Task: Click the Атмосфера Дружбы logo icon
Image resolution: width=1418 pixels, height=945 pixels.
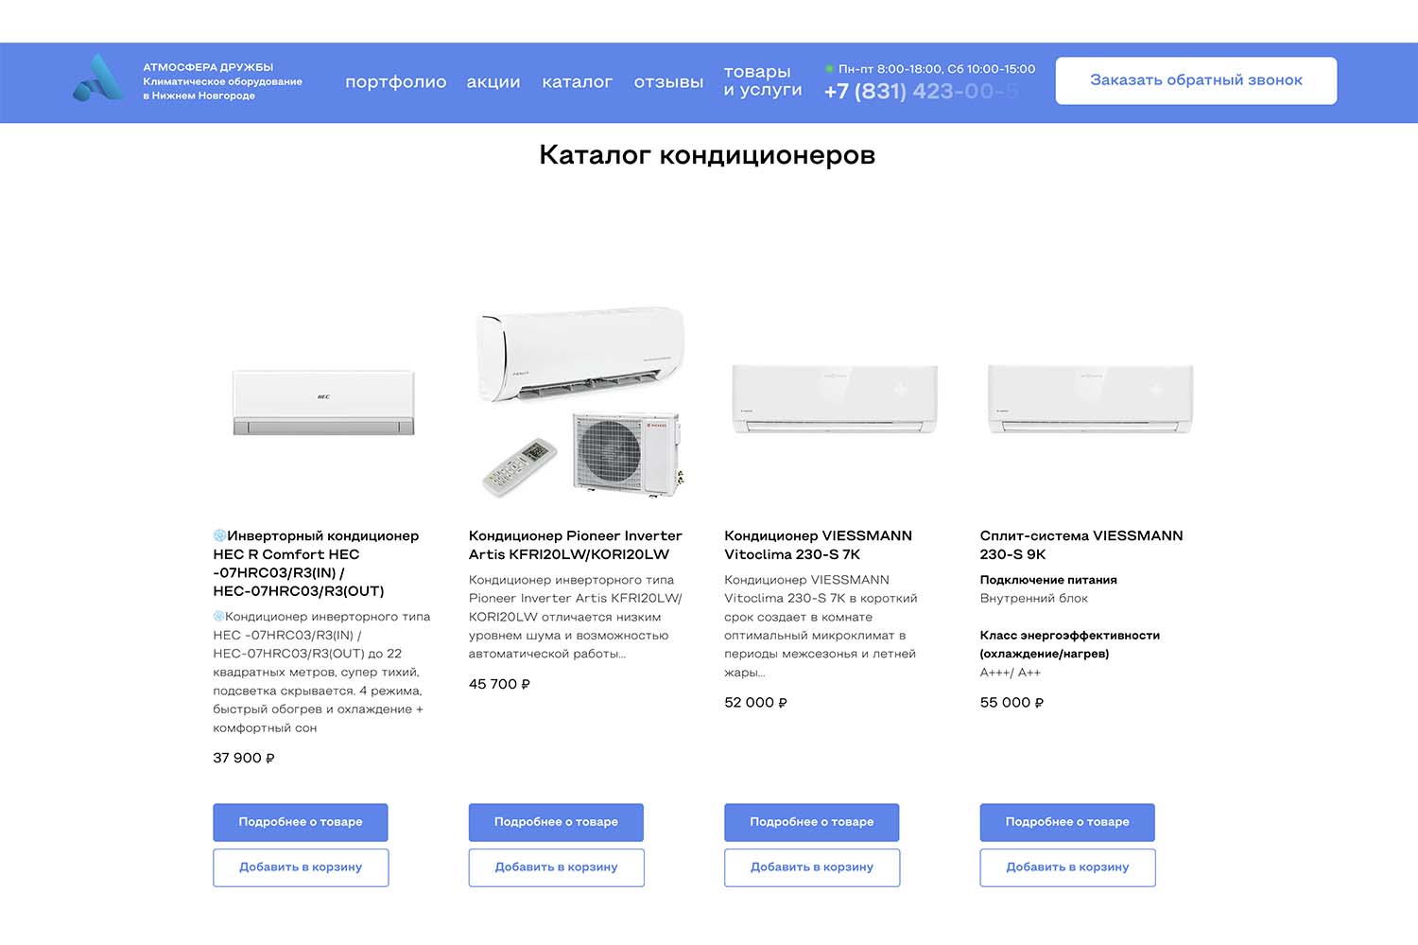Action: (98, 78)
